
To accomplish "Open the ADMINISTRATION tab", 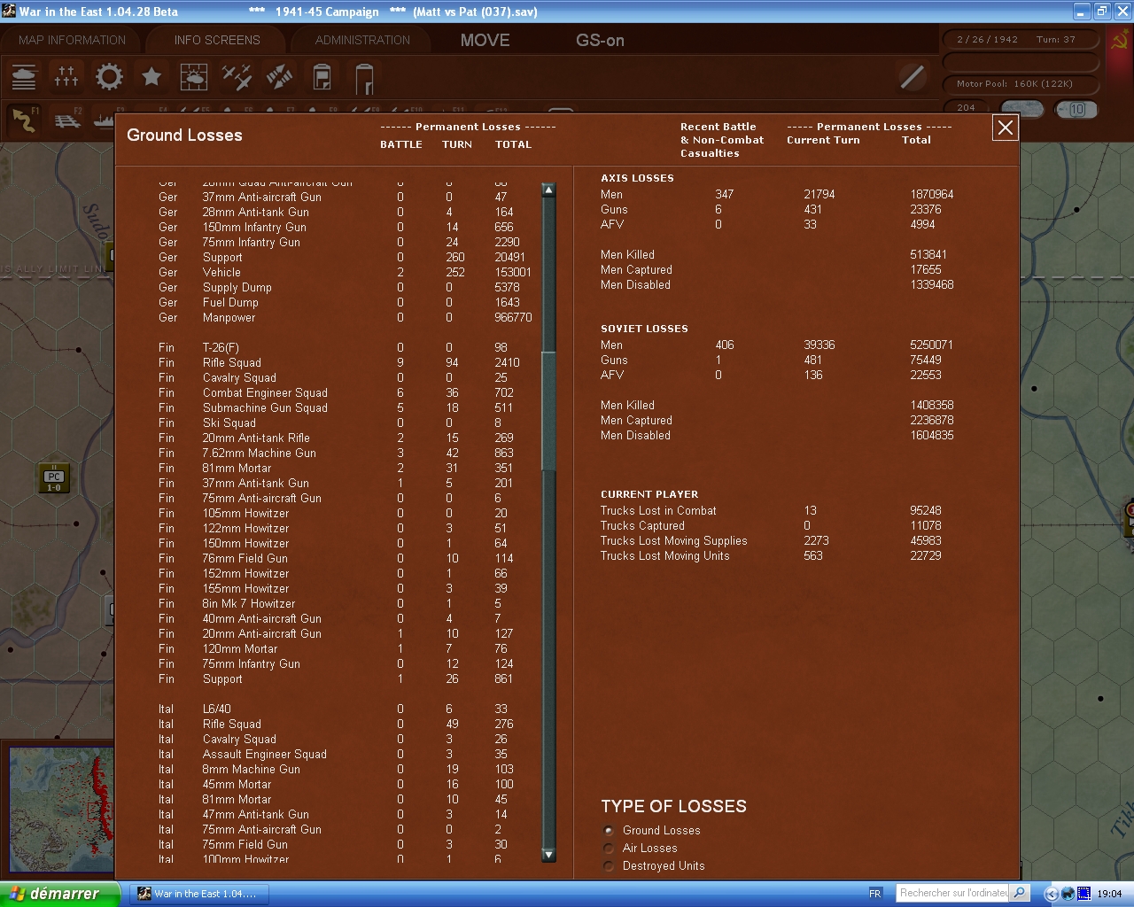I will [362, 40].
